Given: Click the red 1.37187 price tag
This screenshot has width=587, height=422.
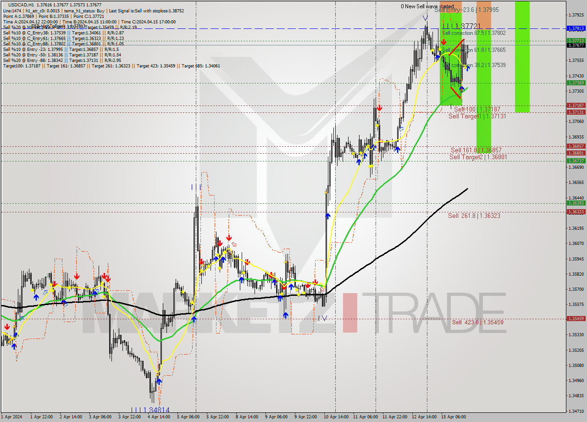Looking at the screenshot, I should tap(576, 105).
